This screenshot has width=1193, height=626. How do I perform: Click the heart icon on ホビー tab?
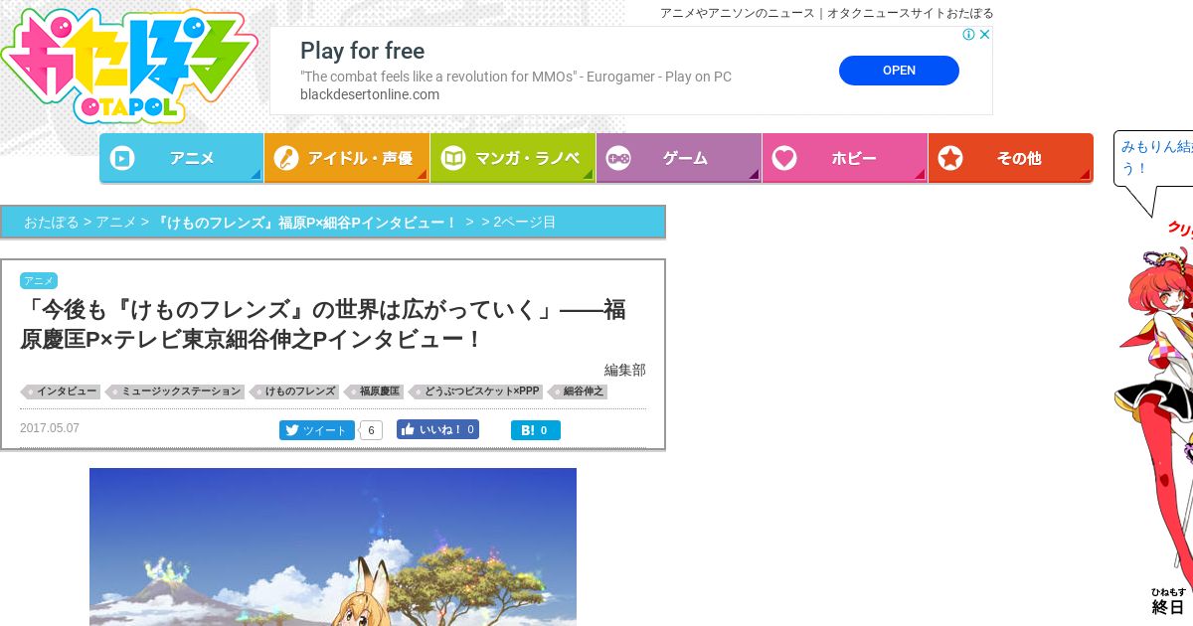[x=784, y=158]
